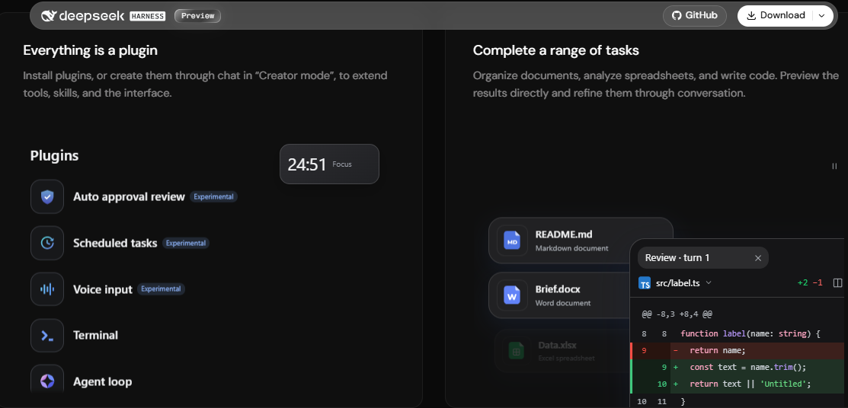Image resolution: width=848 pixels, height=408 pixels.
Task: Click the Auto approval review shield icon
Action: [47, 196]
